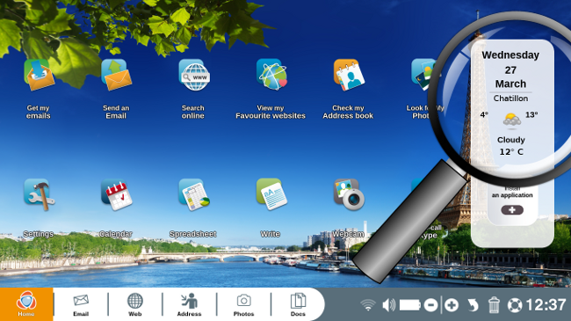The image size is (571, 321).
Task: Open the Send an Email icon
Action: pyautogui.click(x=116, y=75)
